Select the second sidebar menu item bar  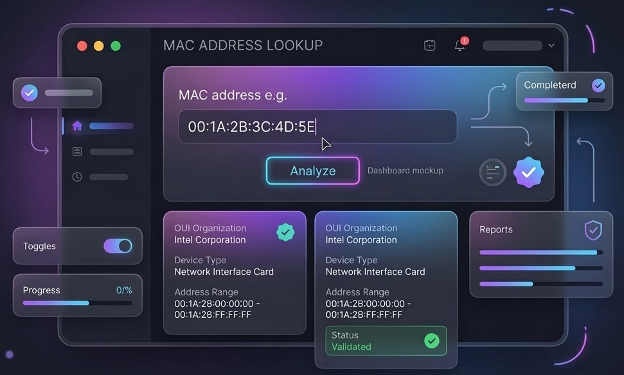pos(111,152)
